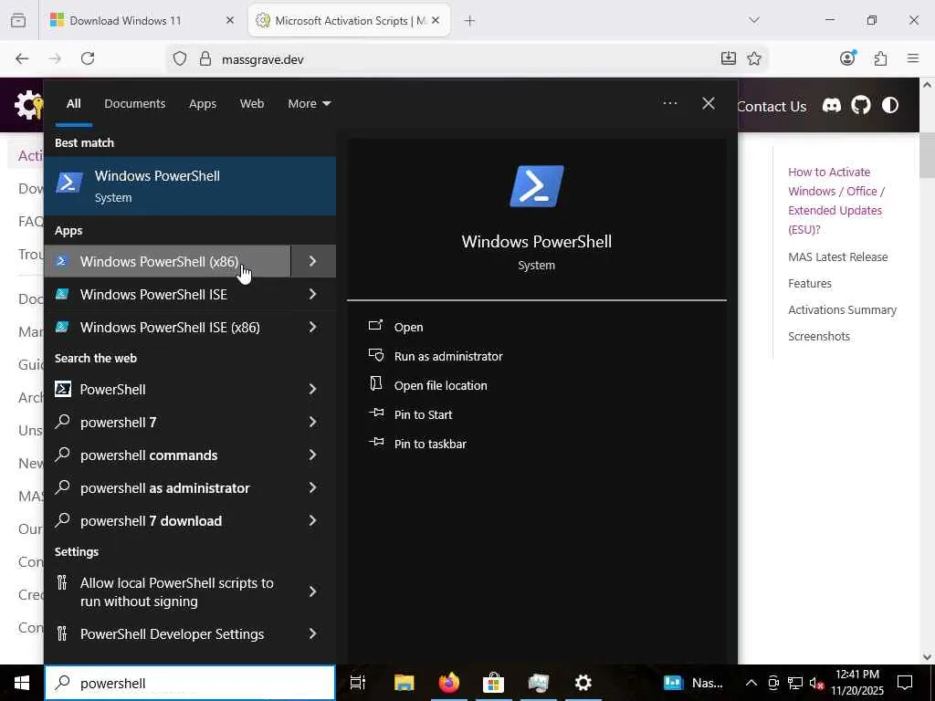Pin PowerShell to Start
Image resolution: width=935 pixels, height=701 pixels.
point(423,414)
